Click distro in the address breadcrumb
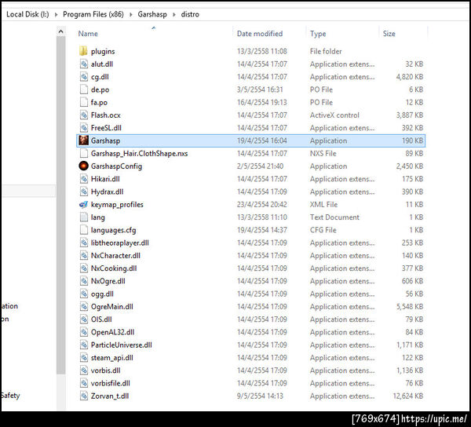Screen dimensions: 471x427 190,14
